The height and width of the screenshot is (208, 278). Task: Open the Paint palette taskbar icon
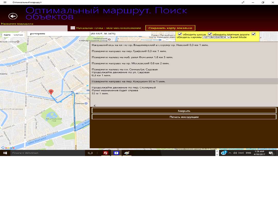coord(127,153)
